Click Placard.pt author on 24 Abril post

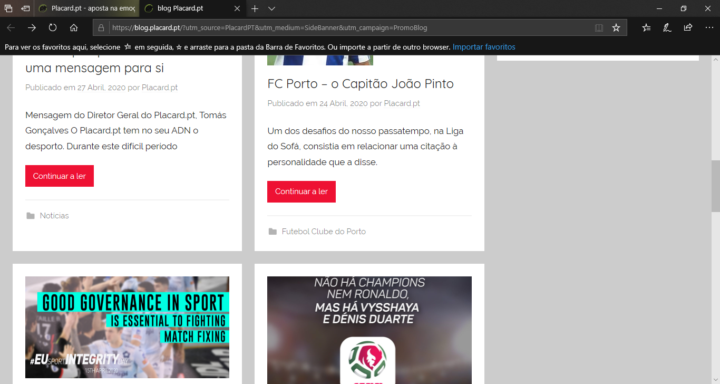point(402,103)
